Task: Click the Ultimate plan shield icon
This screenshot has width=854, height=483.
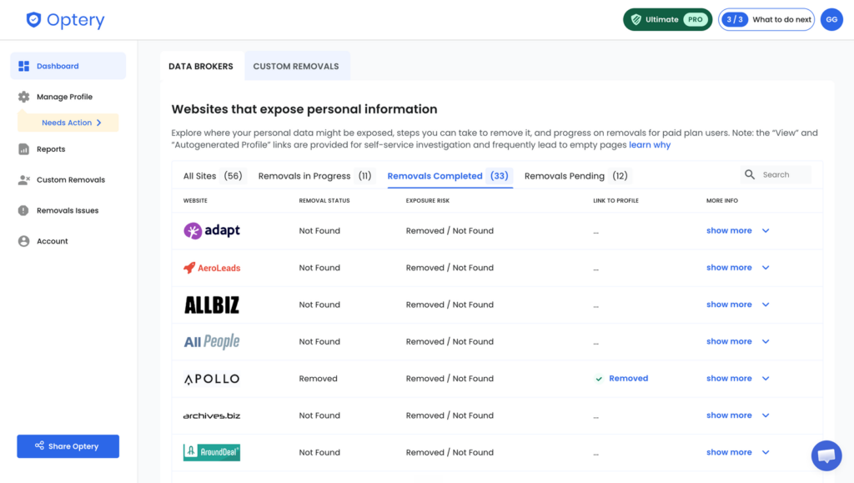Action: tap(635, 19)
